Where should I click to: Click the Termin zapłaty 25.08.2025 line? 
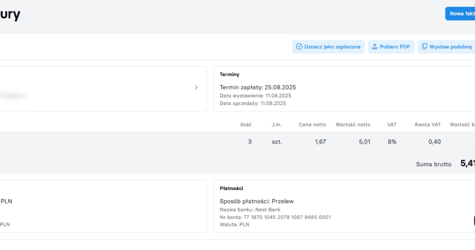click(x=257, y=87)
